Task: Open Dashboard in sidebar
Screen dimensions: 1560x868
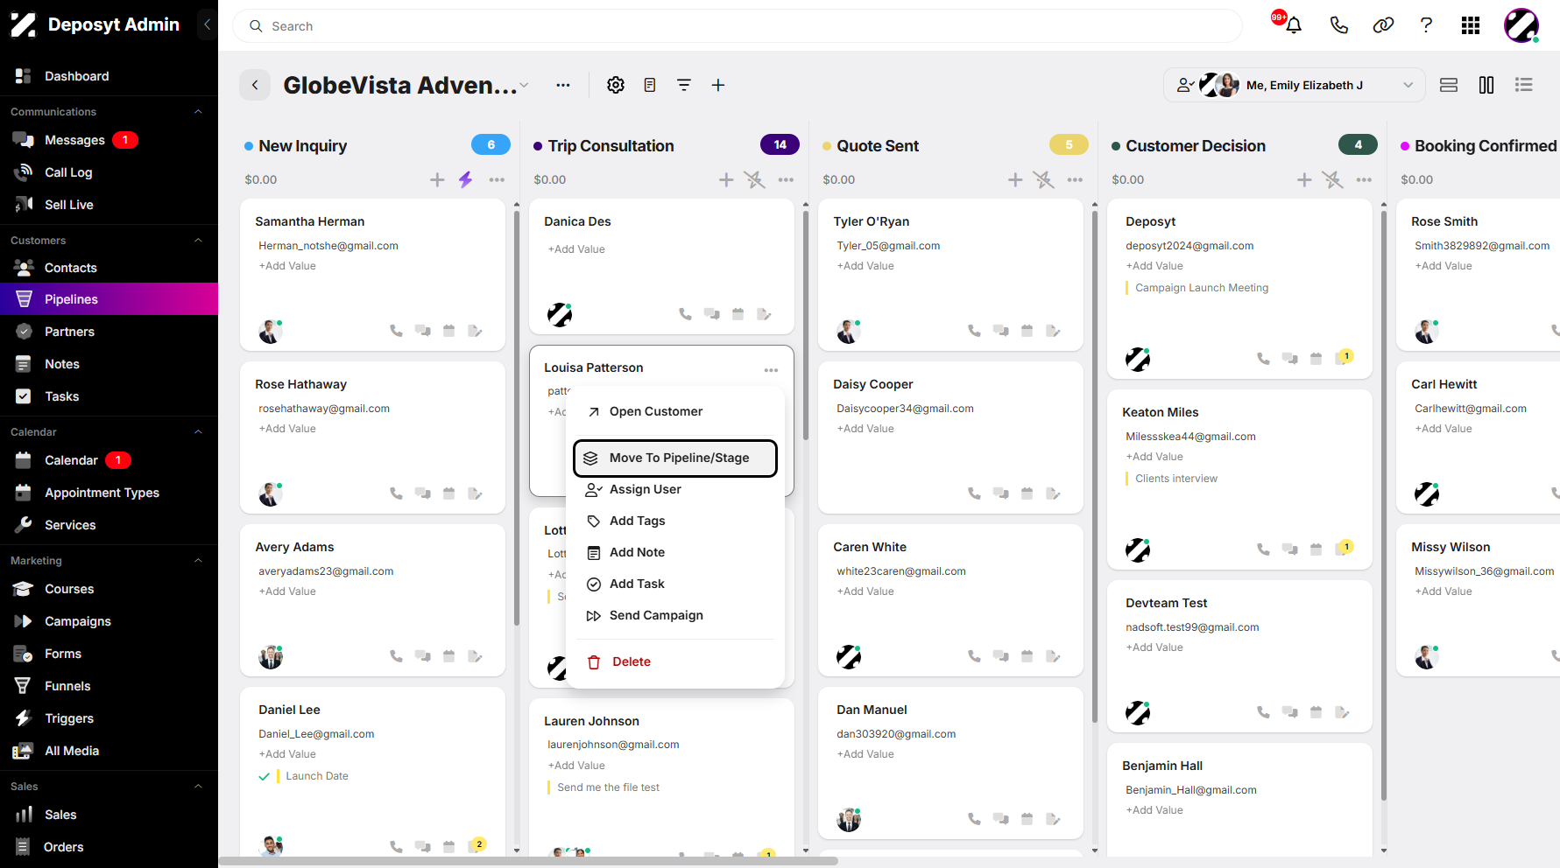Action: click(x=109, y=76)
